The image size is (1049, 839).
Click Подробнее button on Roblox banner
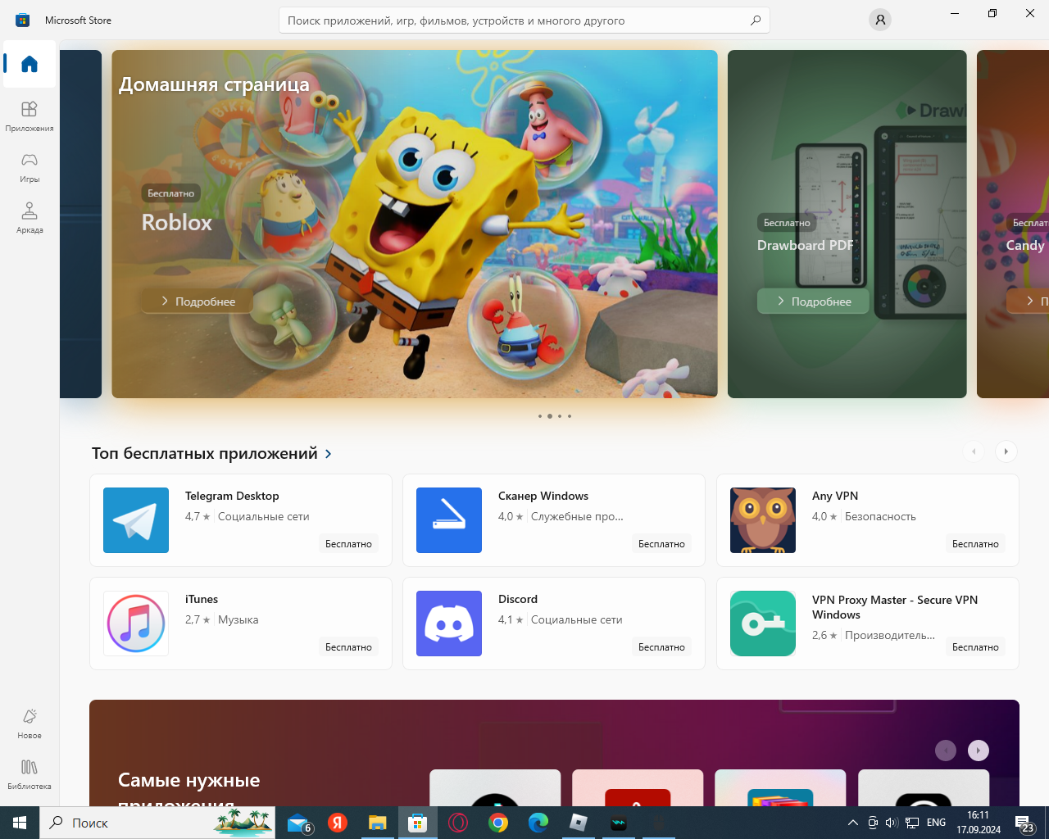pos(198,302)
